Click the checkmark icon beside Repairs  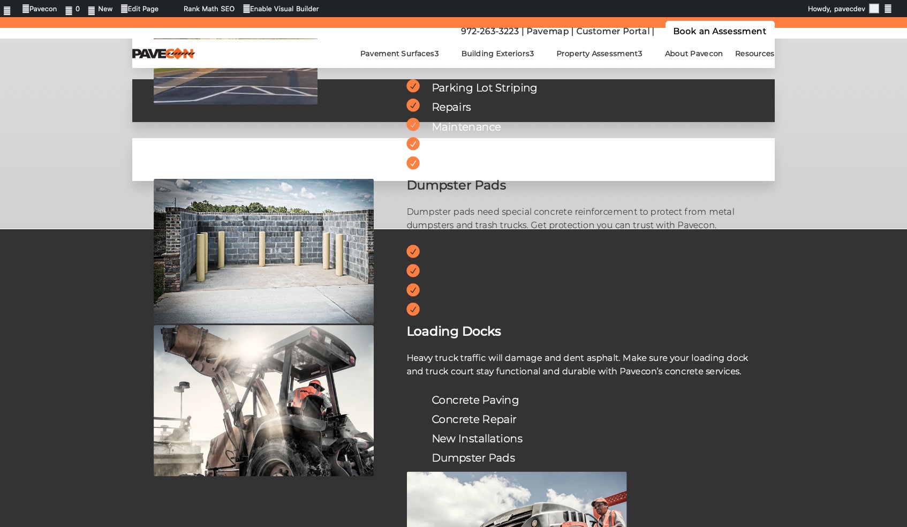[x=413, y=106]
